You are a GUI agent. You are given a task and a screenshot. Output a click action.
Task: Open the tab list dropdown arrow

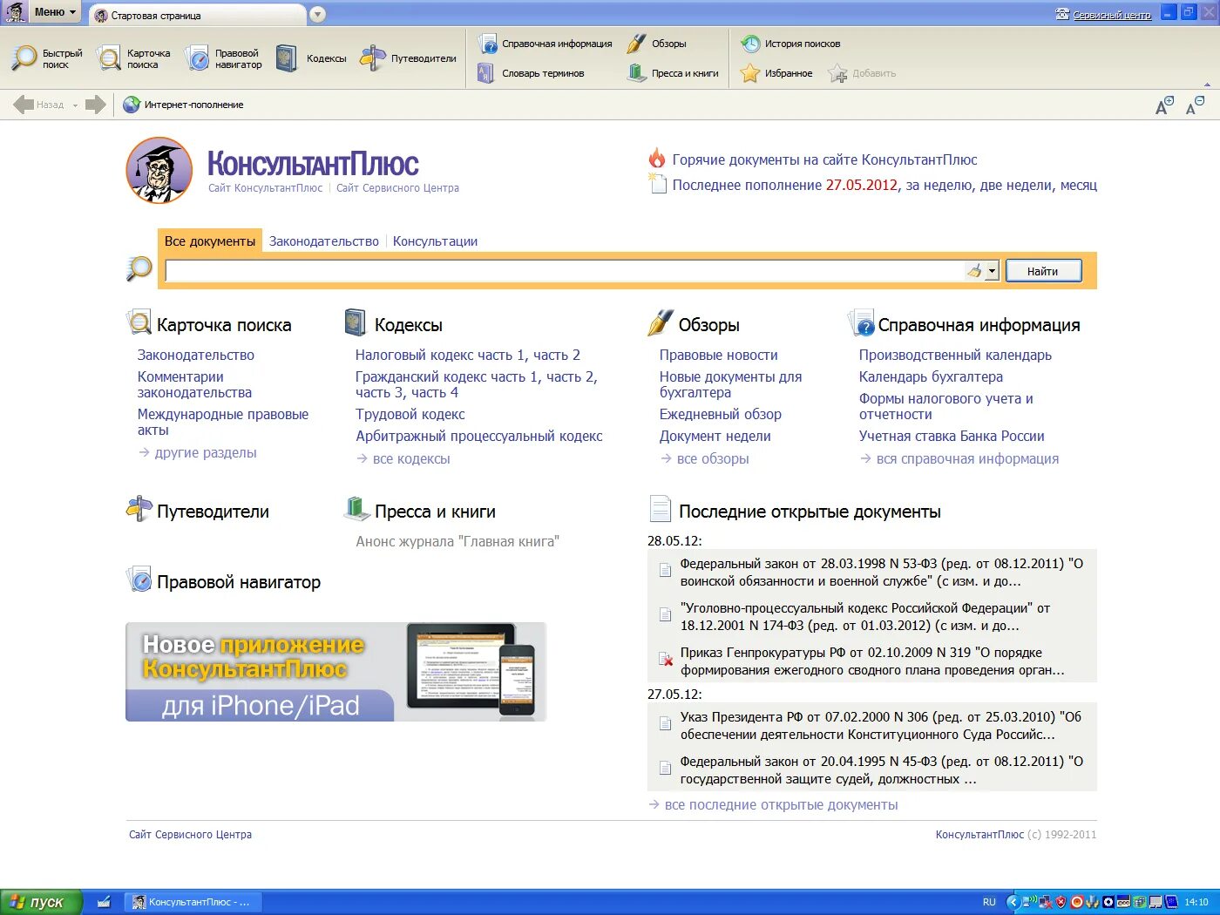[x=318, y=15]
